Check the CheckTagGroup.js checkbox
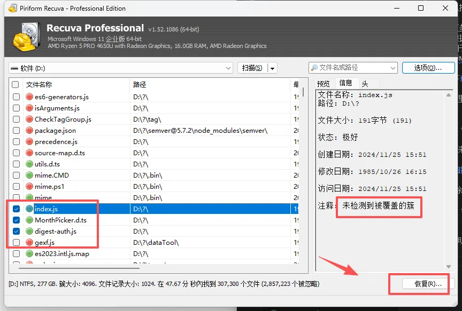462x311 pixels. (16, 119)
